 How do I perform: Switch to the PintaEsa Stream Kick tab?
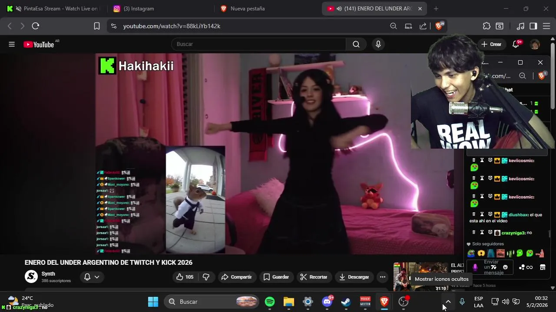point(53,9)
